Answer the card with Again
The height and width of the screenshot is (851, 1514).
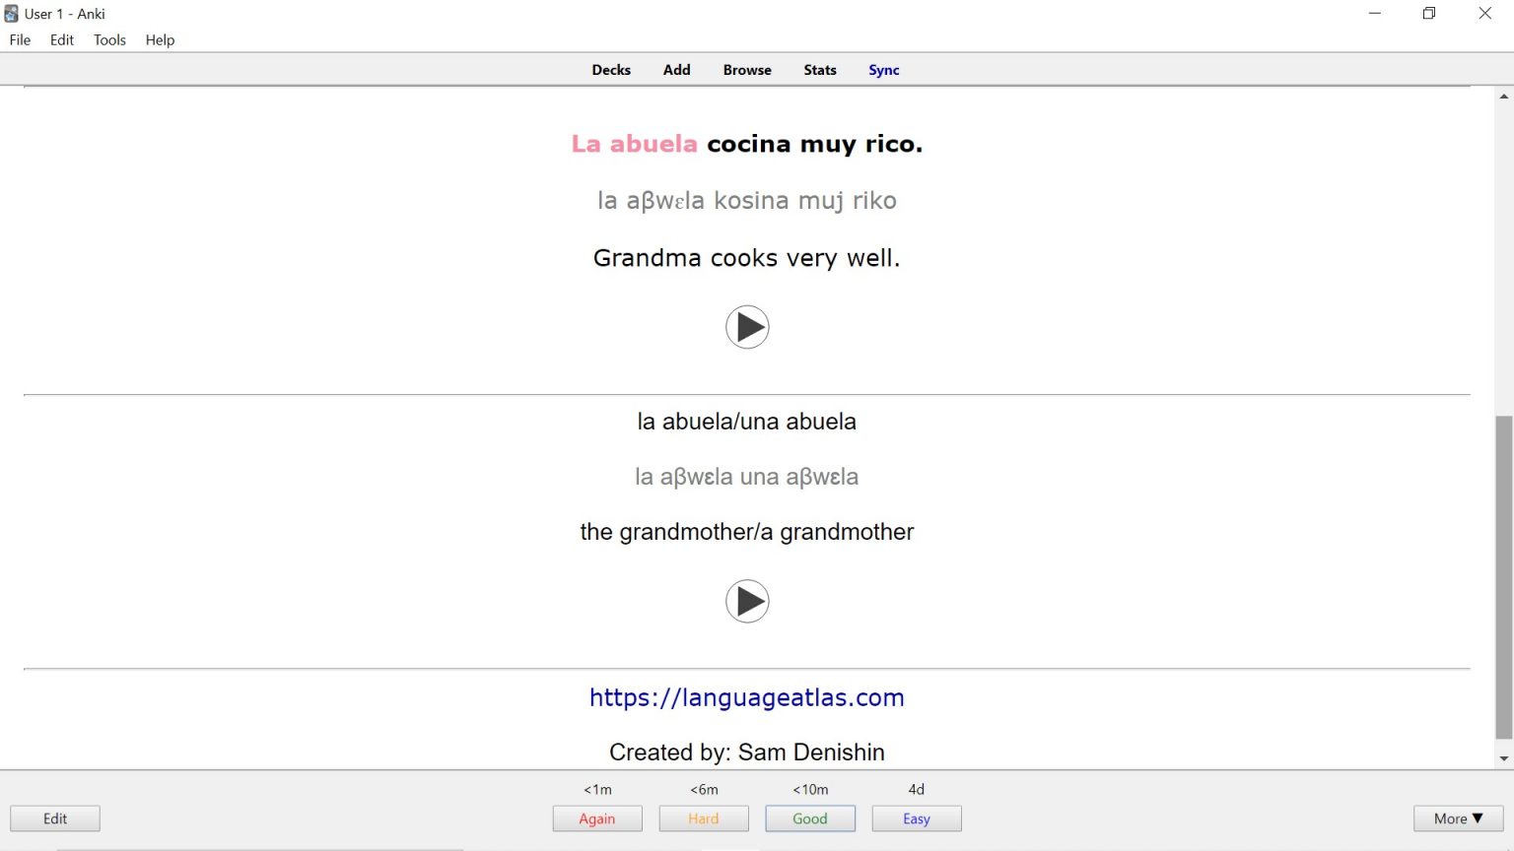[597, 818]
